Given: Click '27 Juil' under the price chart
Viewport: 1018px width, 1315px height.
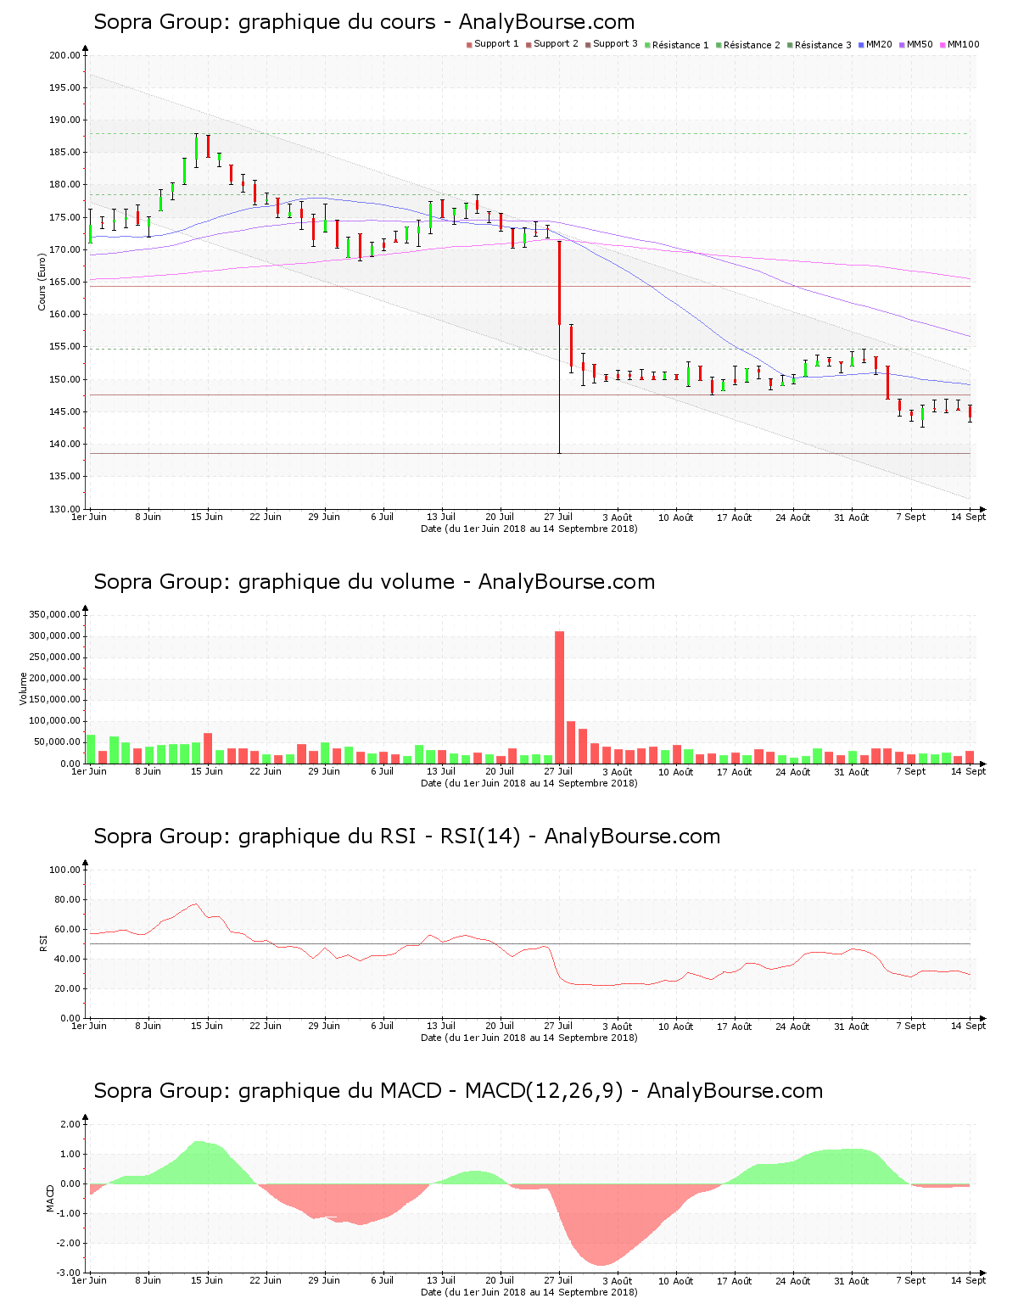Looking at the screenshot, I should coord(558,517).
